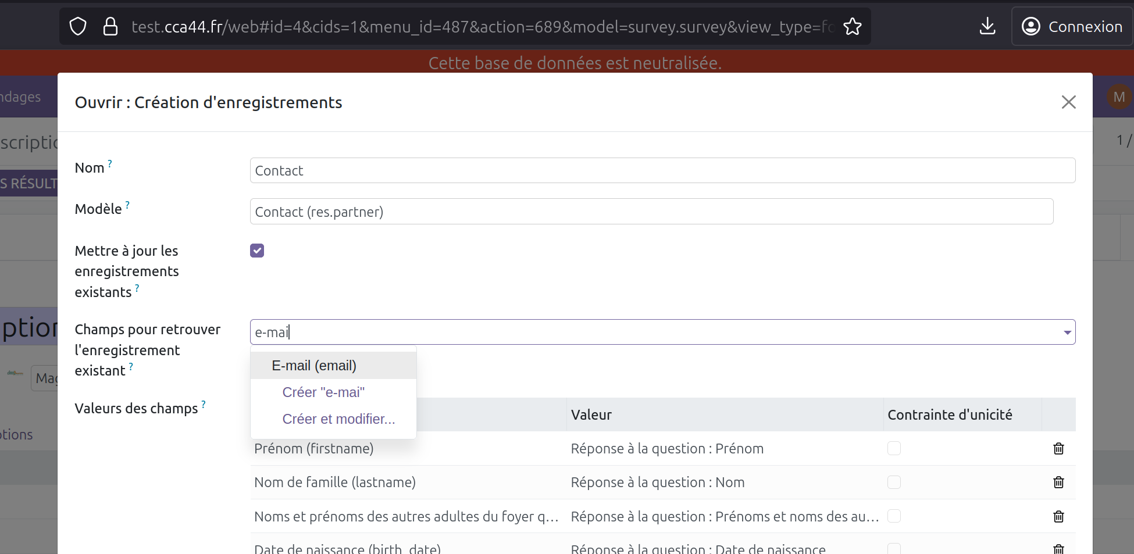Enable uniqueness constraint for Prénom row

[x=894, y=448]
